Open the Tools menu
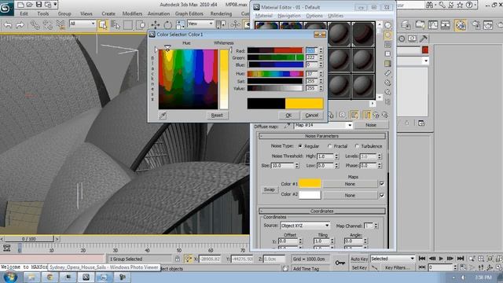This screenshot has height=283, width=503. 43,14
